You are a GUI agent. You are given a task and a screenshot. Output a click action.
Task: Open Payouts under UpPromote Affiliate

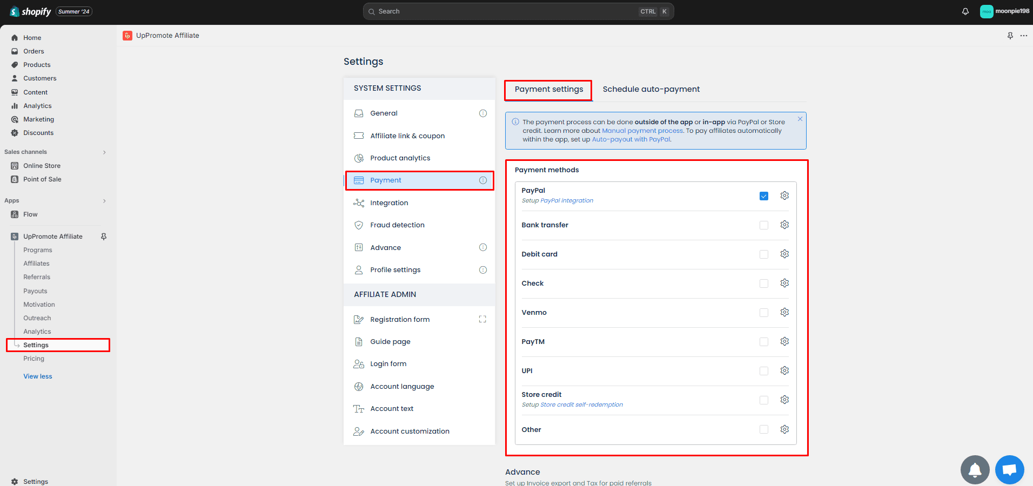click(x=35, y=291)
